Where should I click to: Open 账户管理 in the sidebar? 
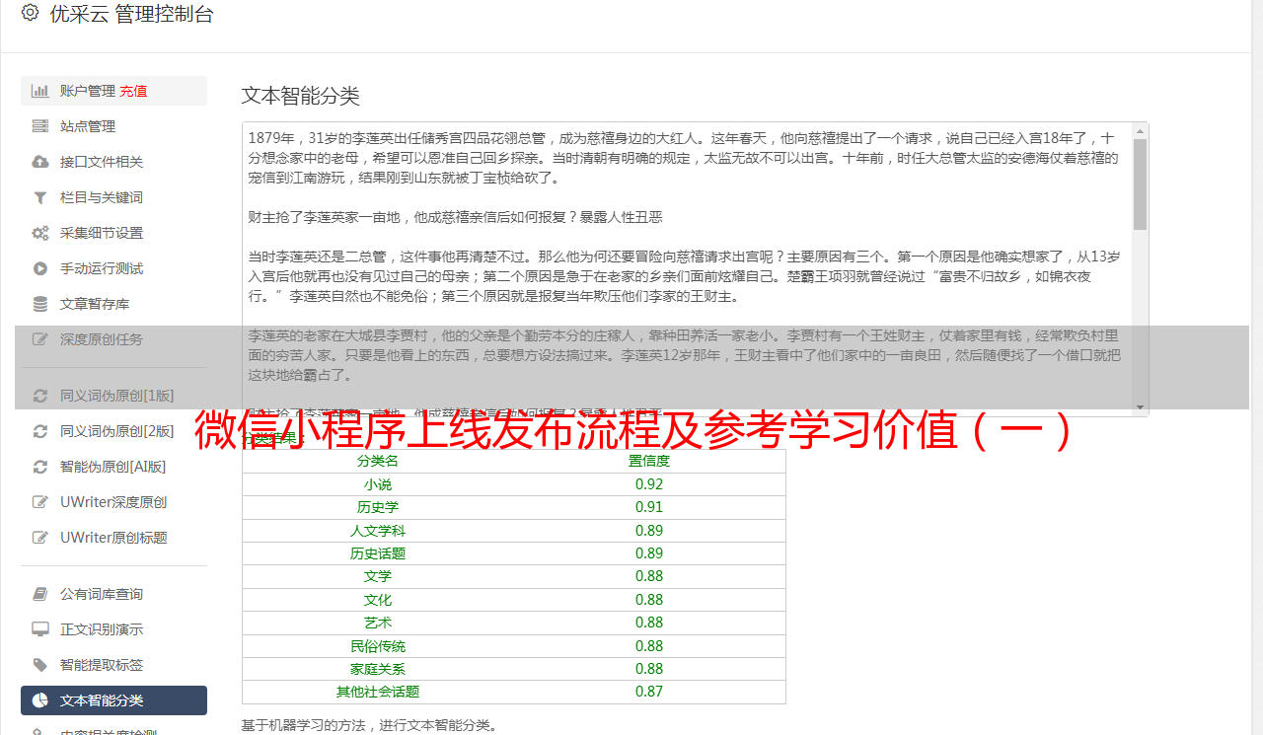coord(113,91)
